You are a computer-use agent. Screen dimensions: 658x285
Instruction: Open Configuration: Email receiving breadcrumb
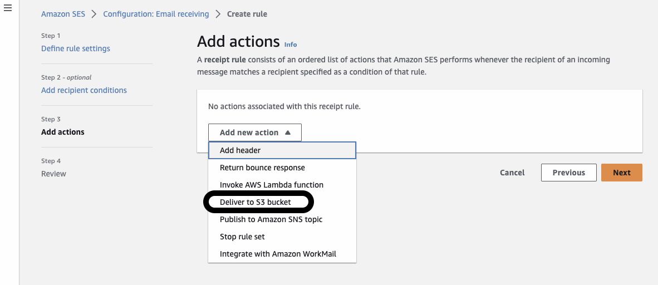click(x=156, y=14)
